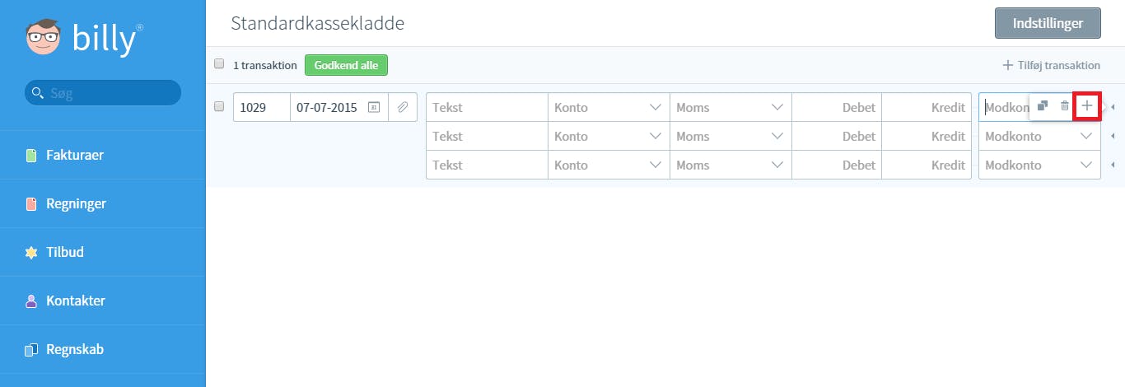Click the plus icon to add a line
The image size is (1125, 387).
tap(1087, 106)
